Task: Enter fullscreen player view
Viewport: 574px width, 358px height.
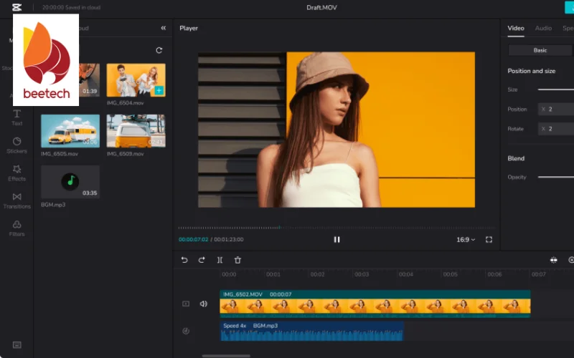Action: coord(489,240)
